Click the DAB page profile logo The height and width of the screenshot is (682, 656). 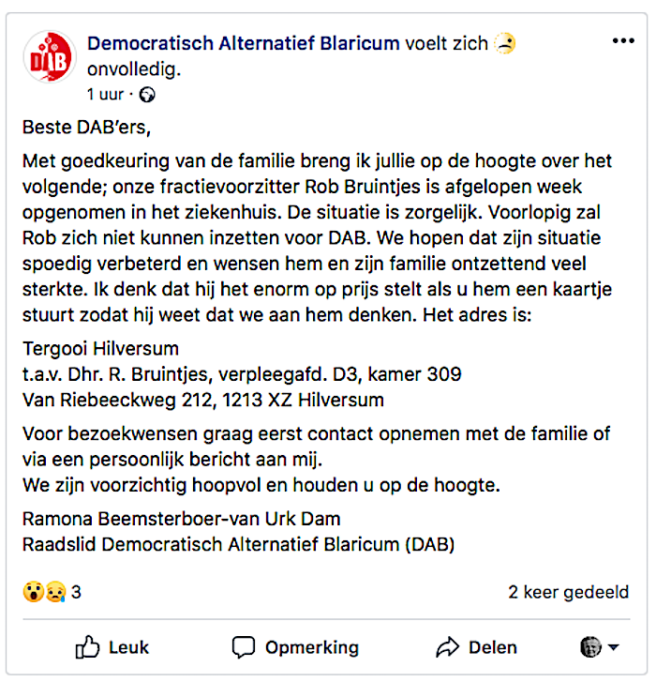(x=50, y=57)
